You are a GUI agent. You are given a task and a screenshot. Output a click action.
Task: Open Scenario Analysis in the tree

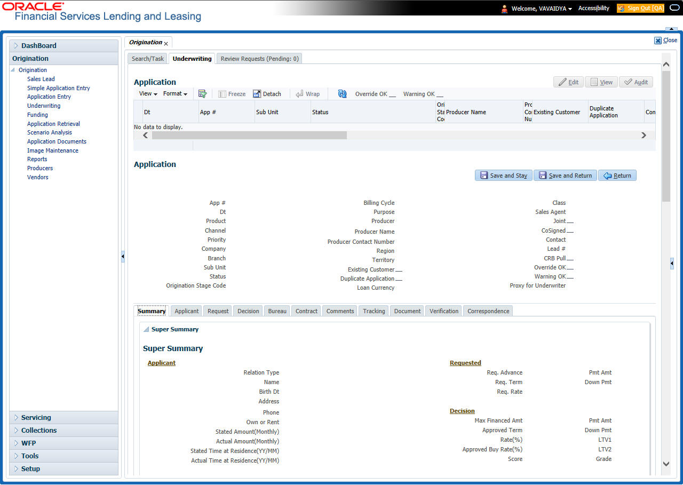coord(50,132)
